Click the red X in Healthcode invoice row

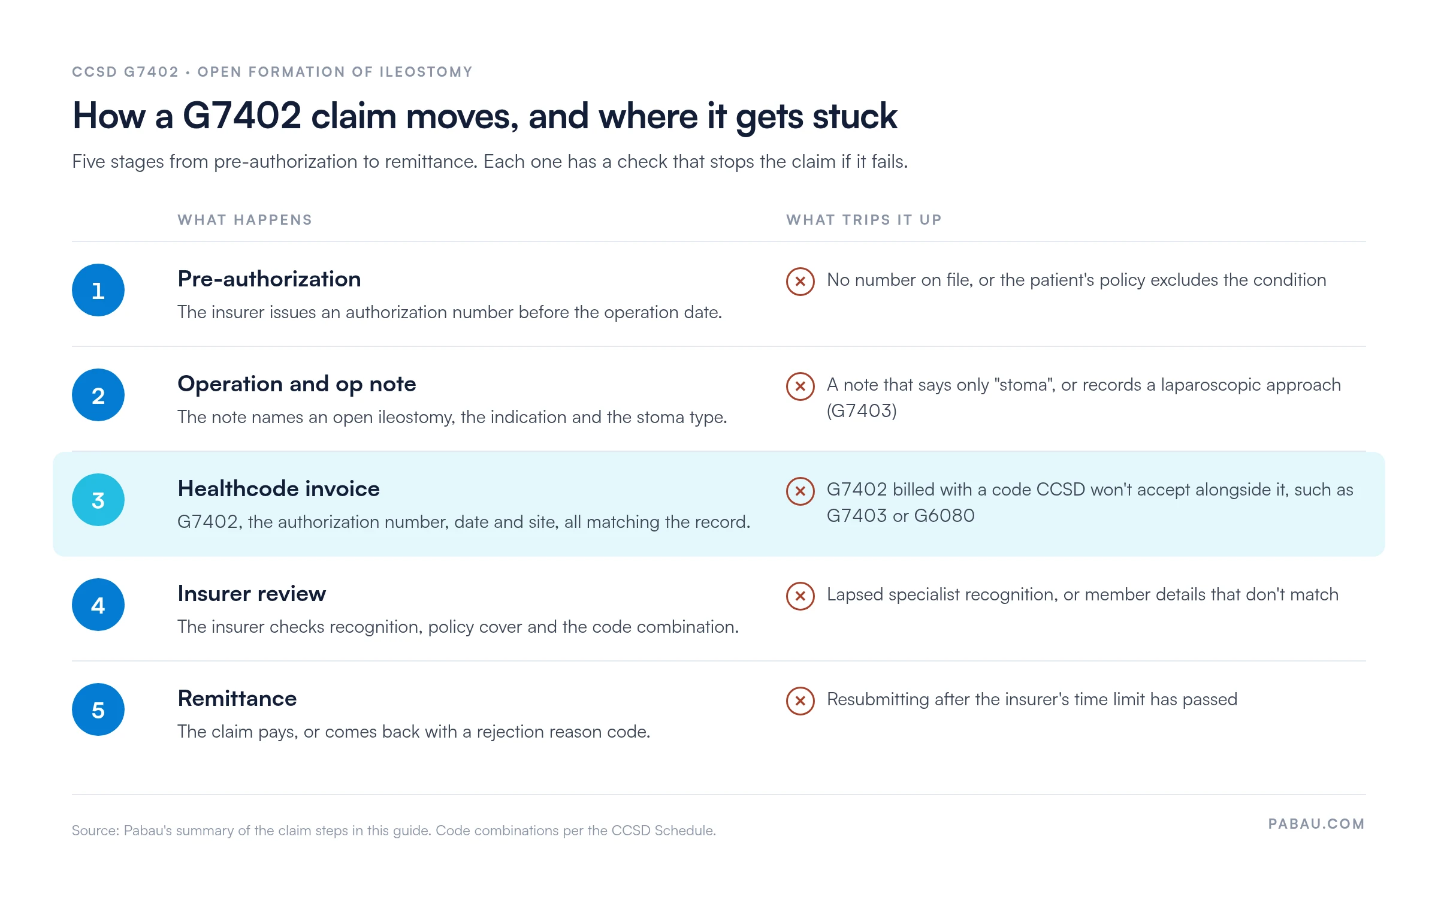[800, 491]
